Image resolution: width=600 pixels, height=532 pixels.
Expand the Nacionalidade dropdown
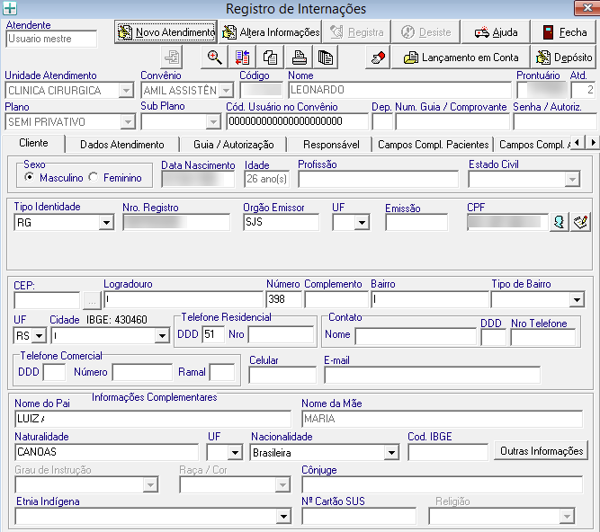tap(391, 453)
